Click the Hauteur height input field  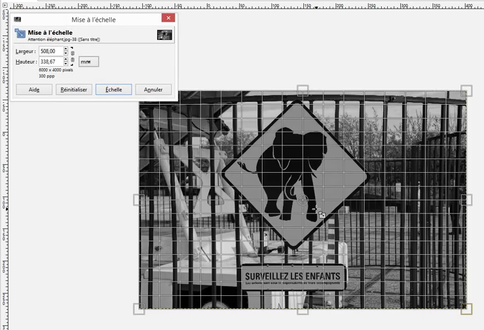pos(50,62)
